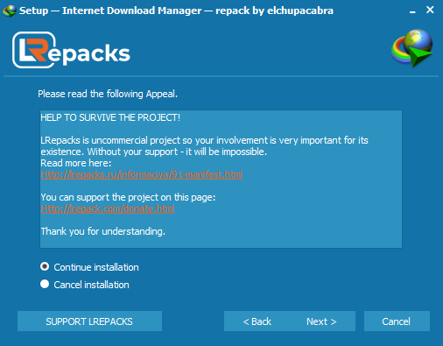Select the Continue installation radio button
The height and width of the screenshot is (346, 443).
point(45,266)
